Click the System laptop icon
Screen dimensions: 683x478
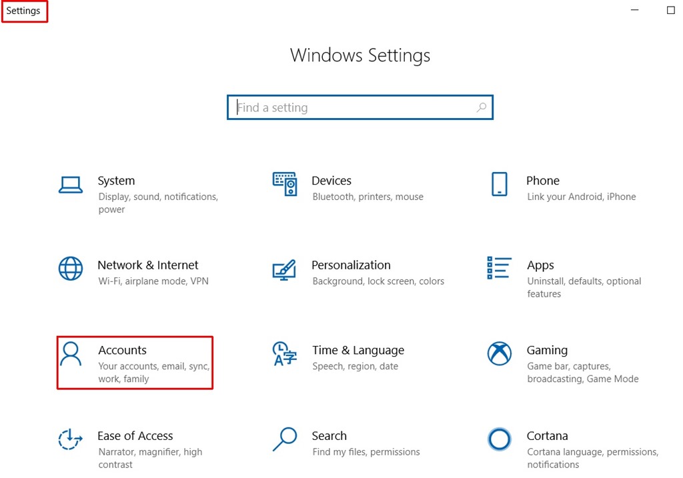tap(70, 185)
